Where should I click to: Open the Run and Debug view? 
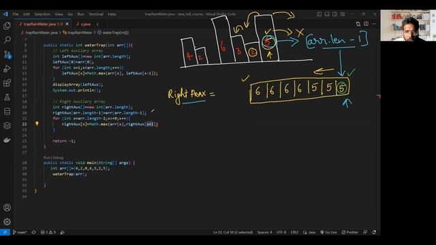[x=7, y=68]
